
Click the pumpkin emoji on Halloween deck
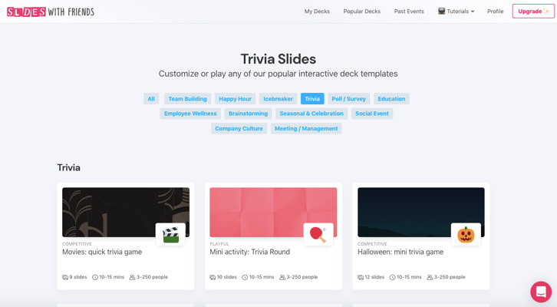pyautogui.click(x=466, y=235)
